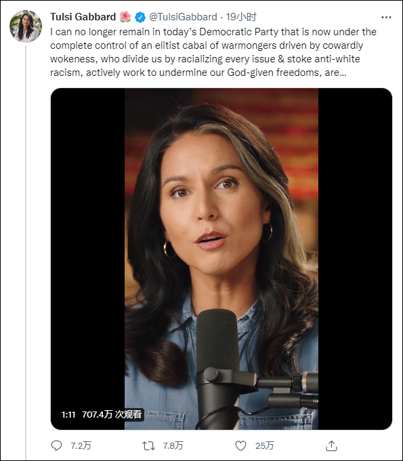The width and height of the screenshot is (403, 461).
Task: Open the three-dot more options menu
Action: click(386, 18)
